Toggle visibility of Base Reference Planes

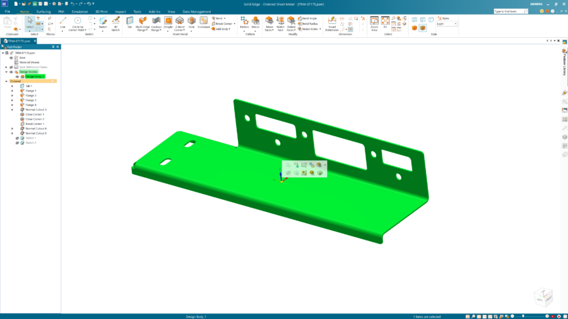(x=11, y=67)
